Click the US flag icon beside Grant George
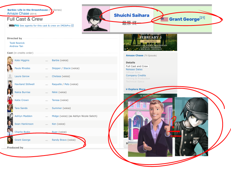 164,19
